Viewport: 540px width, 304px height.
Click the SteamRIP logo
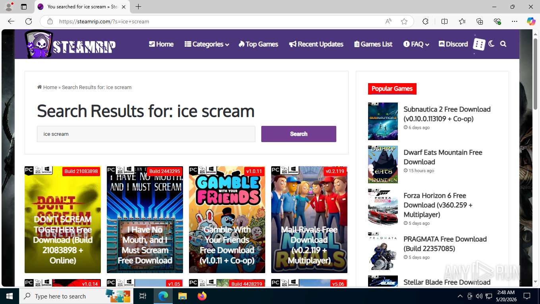click(70, 44)
